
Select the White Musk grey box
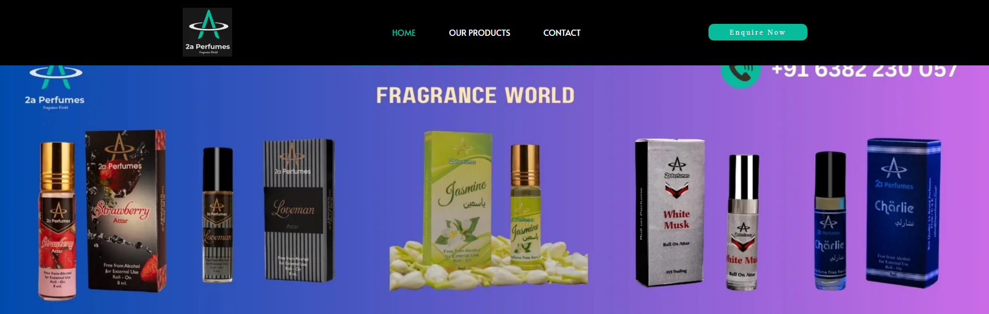670,212
